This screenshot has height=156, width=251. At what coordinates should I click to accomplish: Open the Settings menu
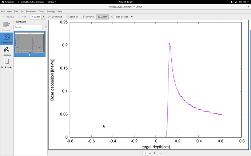(51, 12)
